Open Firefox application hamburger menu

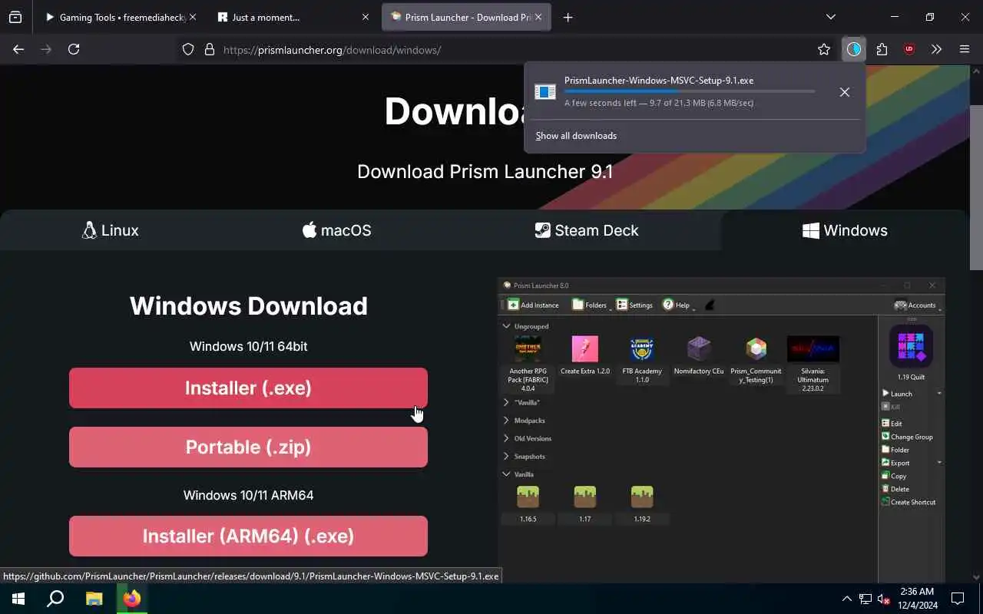click(x=965, y=49)
